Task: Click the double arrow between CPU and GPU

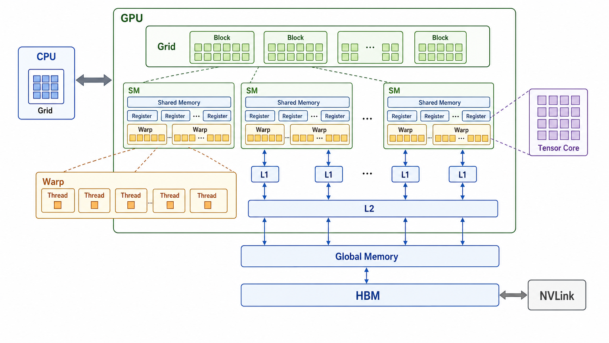Action: coord(94,80)
